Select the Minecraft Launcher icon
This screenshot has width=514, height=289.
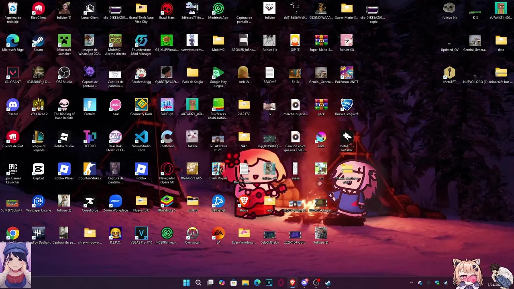tap(64, 41)
